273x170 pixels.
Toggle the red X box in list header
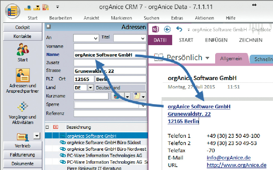[55, 127]
